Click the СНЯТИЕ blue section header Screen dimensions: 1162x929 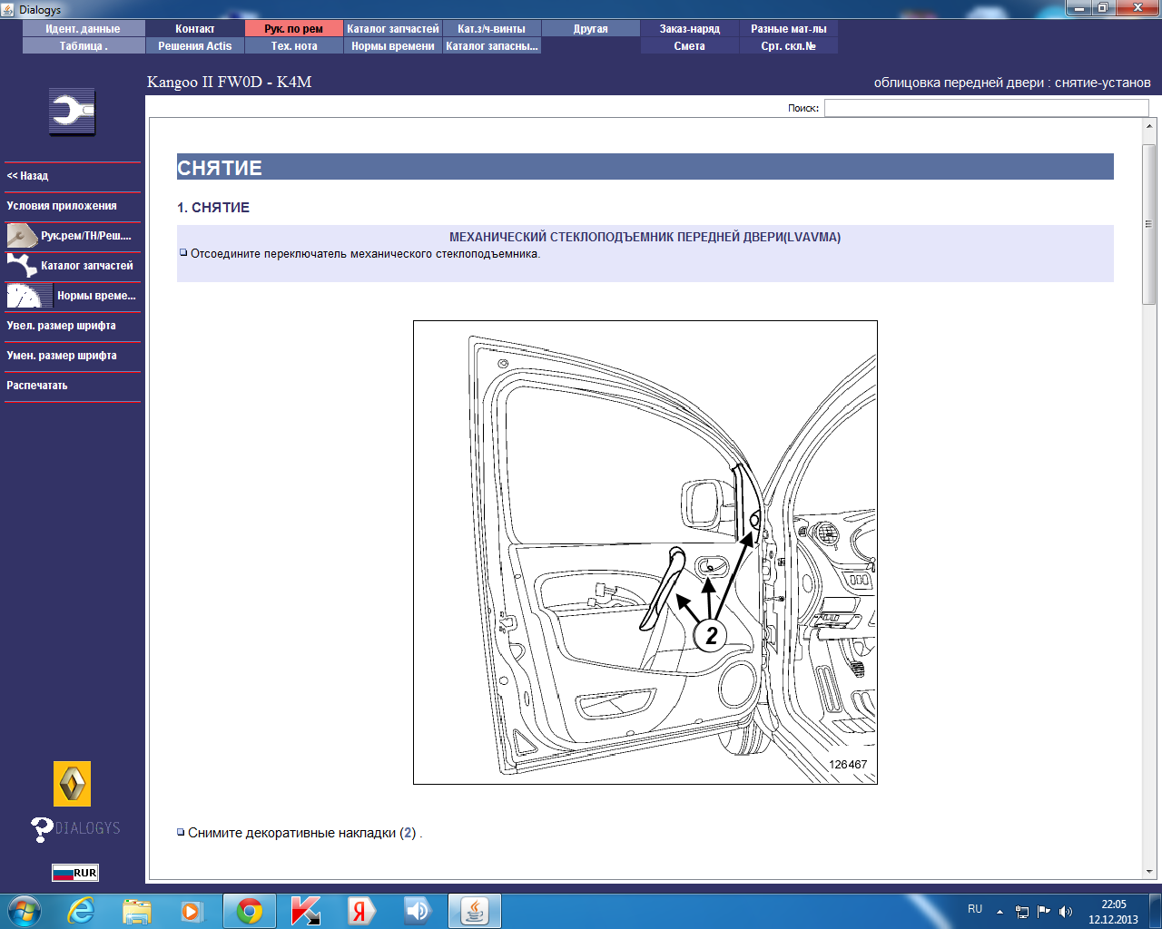[645, 167]
